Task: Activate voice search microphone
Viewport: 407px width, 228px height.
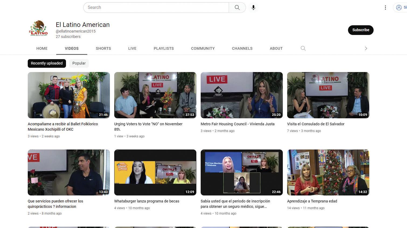Action: (253, 8)
